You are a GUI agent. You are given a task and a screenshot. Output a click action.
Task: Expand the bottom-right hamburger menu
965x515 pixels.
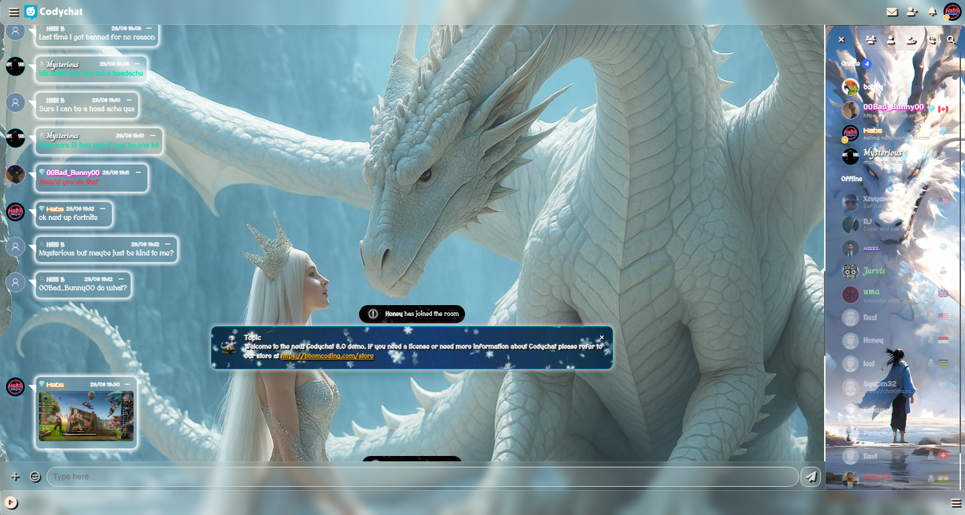coord(956,503)
